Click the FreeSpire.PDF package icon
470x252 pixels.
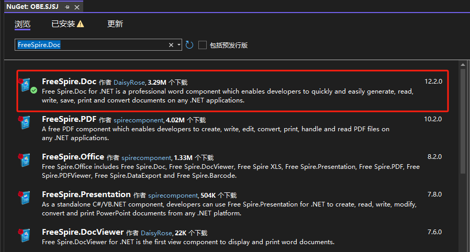pyautogui.click(x=25, y=122)
